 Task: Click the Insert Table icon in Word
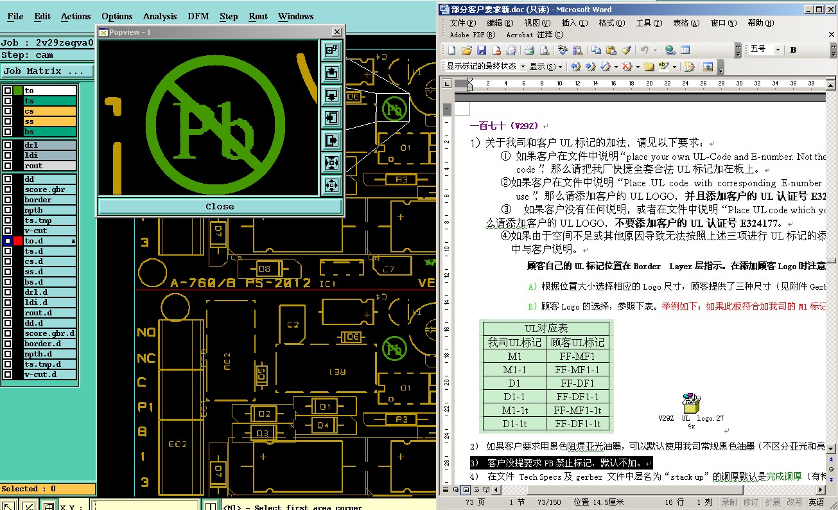[x=685, y=50]
